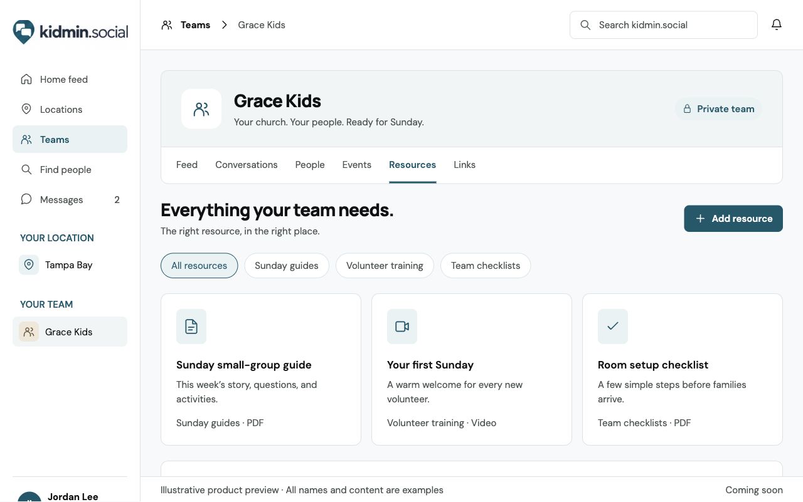The image size is (803, 502).
Task: Click Grace Kids in the breadcrumb
Action: point(262,25)
